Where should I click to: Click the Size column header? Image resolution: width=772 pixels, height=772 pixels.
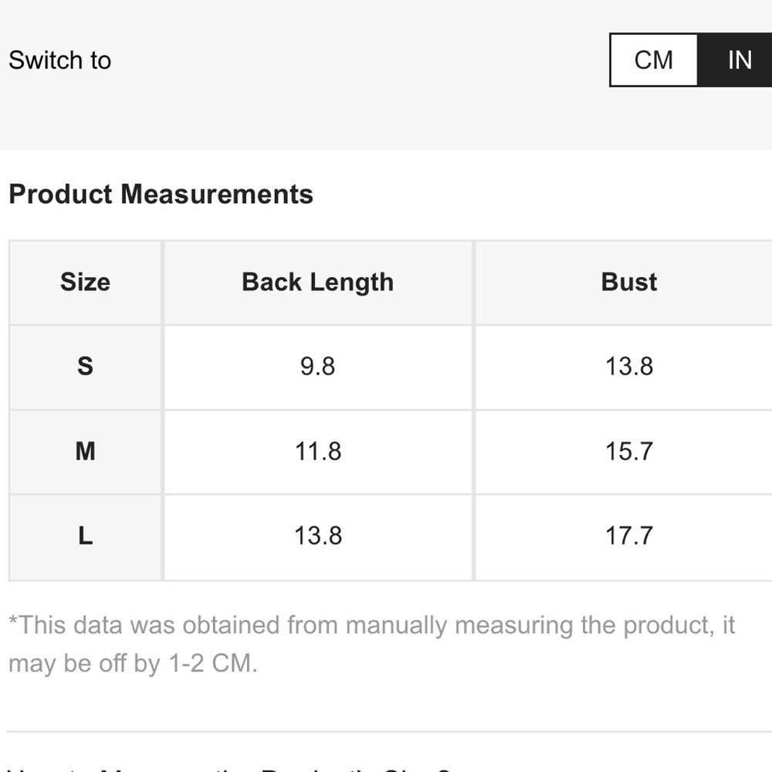[85, 283]
